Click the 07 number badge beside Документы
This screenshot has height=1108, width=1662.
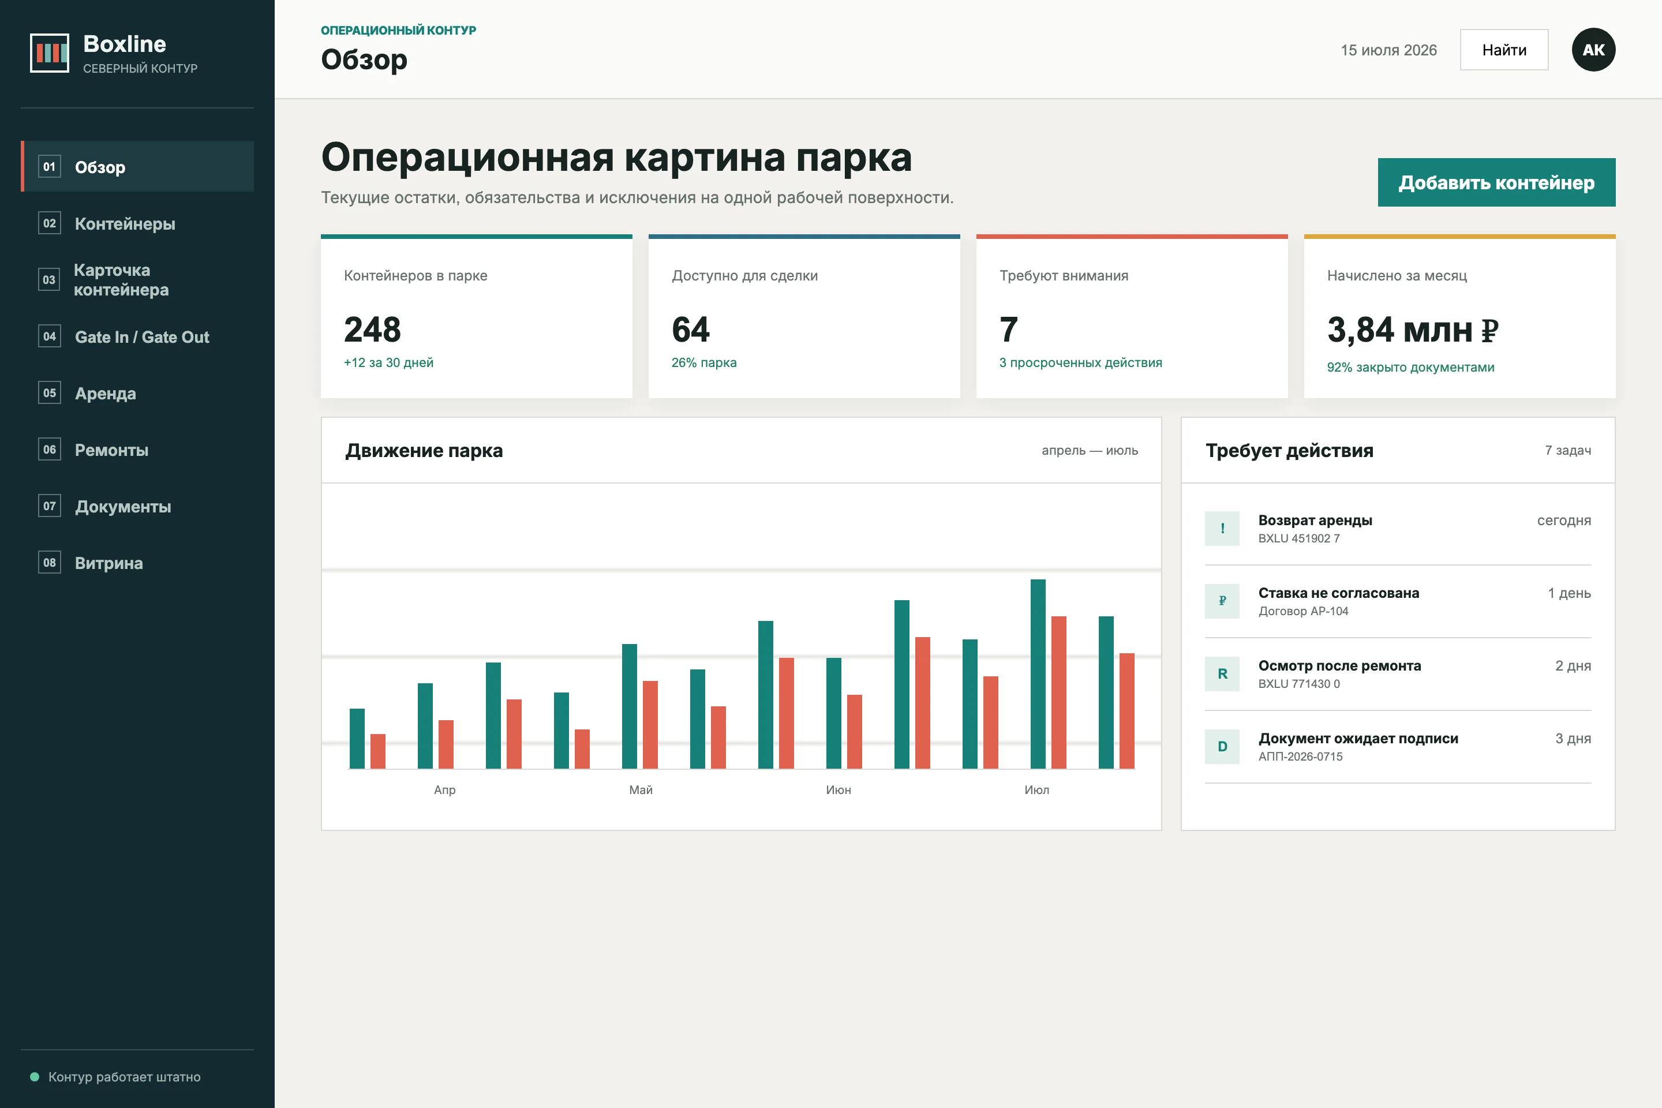[x=50, y=506]
